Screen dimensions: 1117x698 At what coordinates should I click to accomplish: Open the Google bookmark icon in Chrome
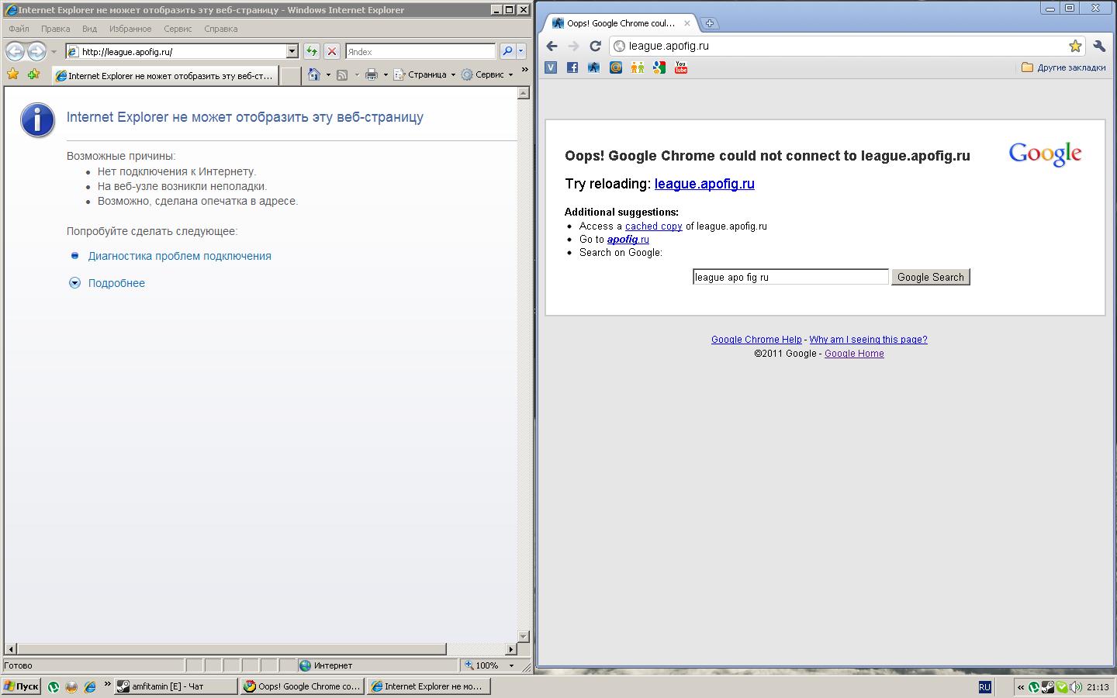[x=659, y=67]
